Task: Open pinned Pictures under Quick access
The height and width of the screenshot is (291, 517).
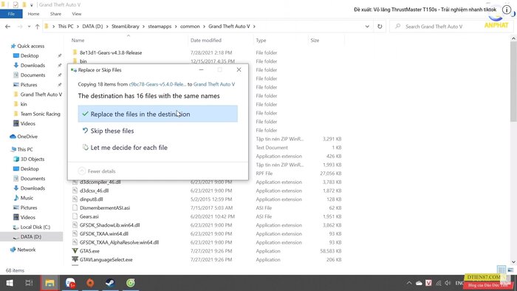Action: [x=29, y=85]
